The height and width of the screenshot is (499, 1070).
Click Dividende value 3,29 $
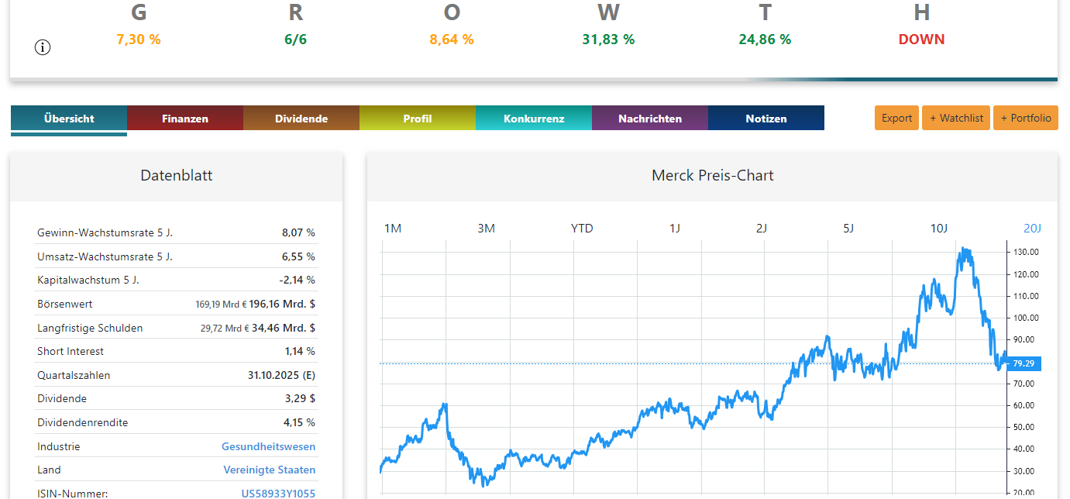point(300,398)
